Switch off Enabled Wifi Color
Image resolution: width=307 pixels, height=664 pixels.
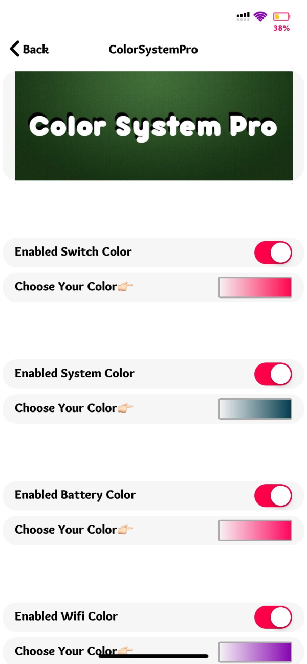coord(273,617)
